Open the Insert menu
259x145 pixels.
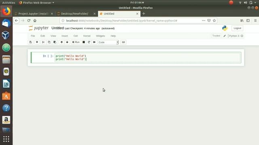[x=65, y=36]
